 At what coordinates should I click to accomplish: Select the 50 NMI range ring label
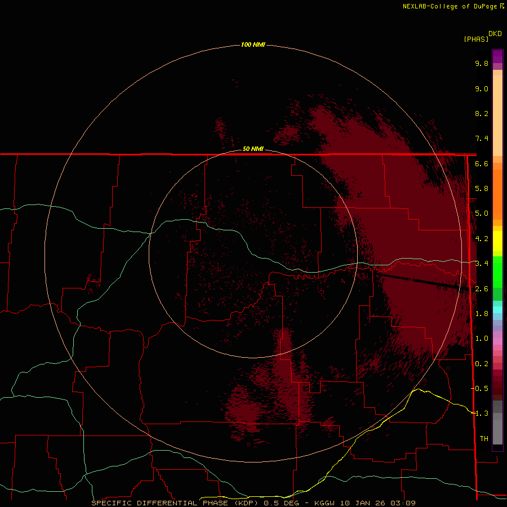pos(253,149)
